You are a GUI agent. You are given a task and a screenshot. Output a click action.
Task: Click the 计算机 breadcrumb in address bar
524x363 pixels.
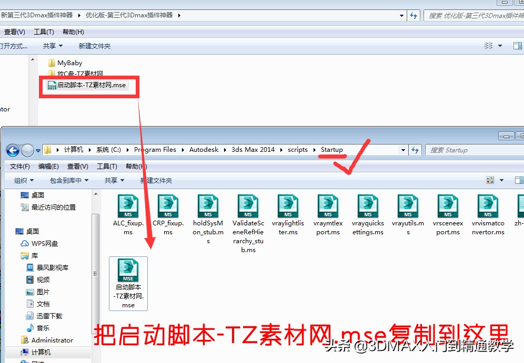point(74,150)
